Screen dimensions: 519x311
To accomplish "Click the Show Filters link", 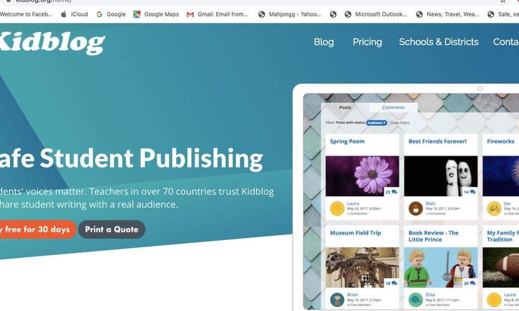I will pyautogui.click(x=400, y=123).
